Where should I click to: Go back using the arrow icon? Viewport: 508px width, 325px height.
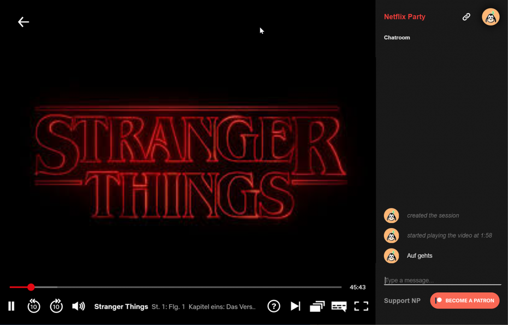click(x=23, y=22)
